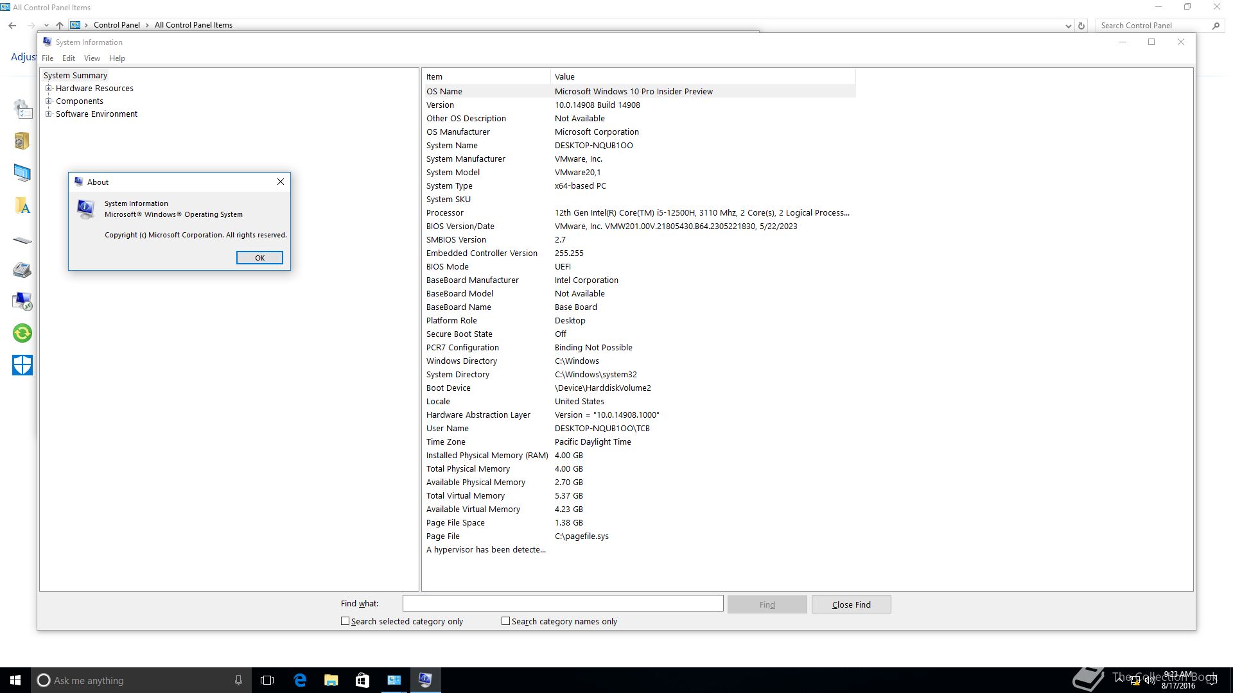Expand the Hardware Resources tree node
This screenshot has height=693, width=1233.
[x=48, y=88]
